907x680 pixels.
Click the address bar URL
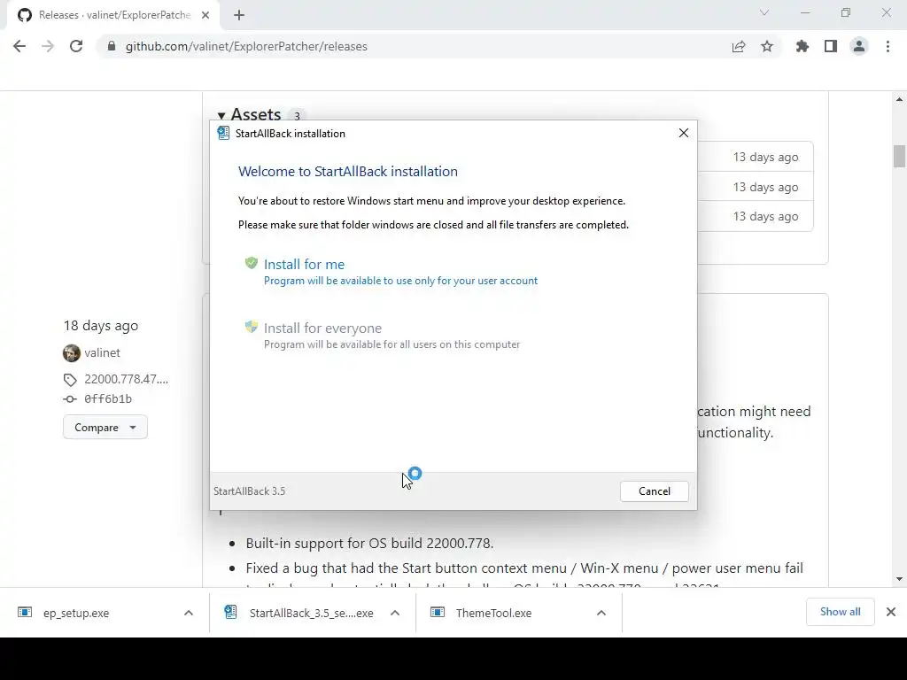(x=246, y=46)
